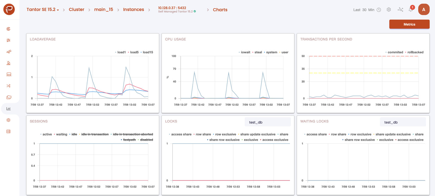Open the shuffle arrows sidebar icon
The width and height of the screenshot is (435, 196).
pos(9,86)
